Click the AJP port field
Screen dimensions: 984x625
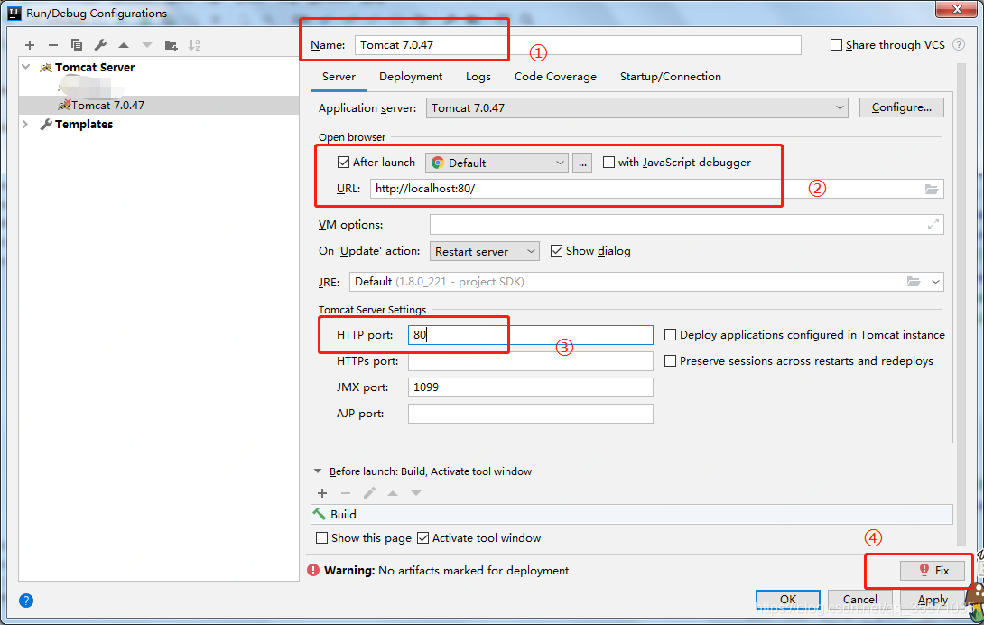(x=530, y=414)
